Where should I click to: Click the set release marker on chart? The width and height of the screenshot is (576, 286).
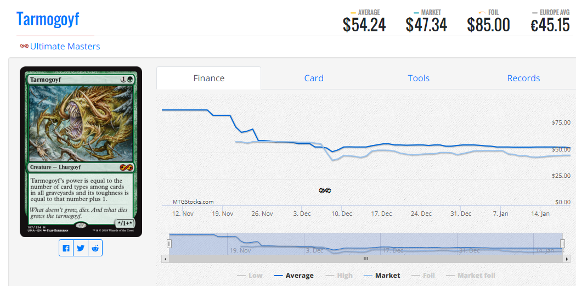pyautogui.click(x=325, y=190)
